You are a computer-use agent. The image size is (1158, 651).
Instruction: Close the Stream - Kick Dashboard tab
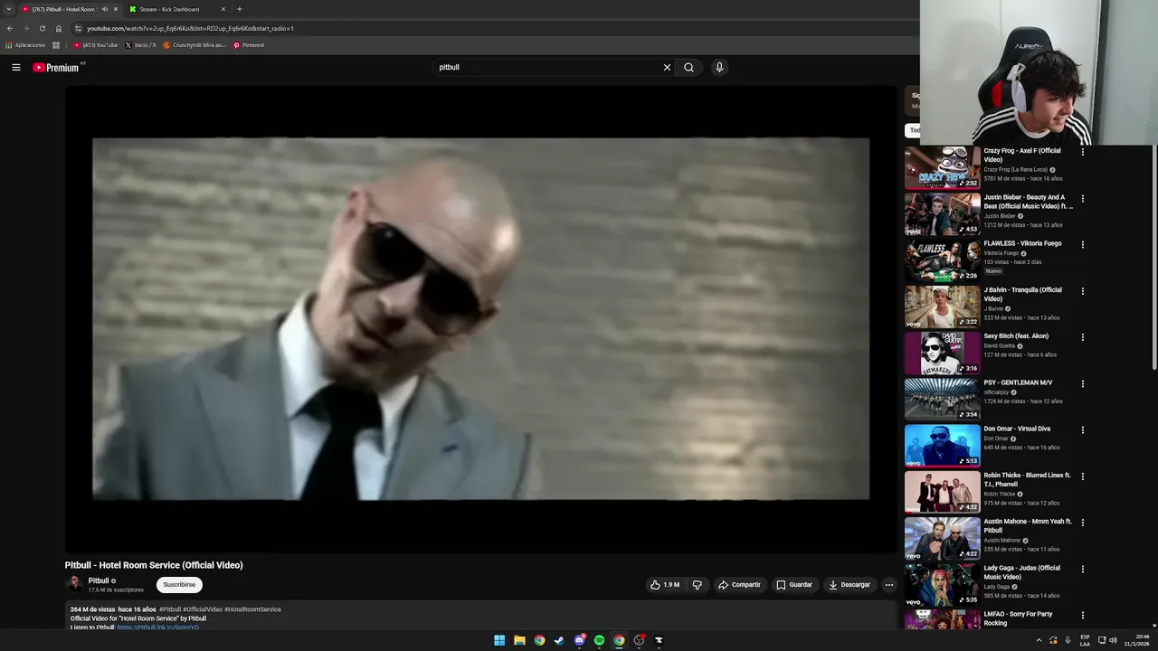tap(223, 9)
